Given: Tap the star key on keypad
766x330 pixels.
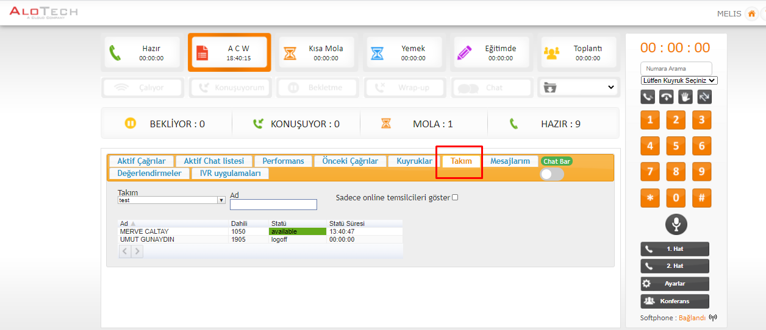Looking at the screenshot, I should (x=650, y=198).
